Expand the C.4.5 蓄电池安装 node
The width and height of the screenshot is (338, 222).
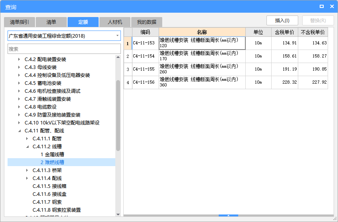point(19,83)
